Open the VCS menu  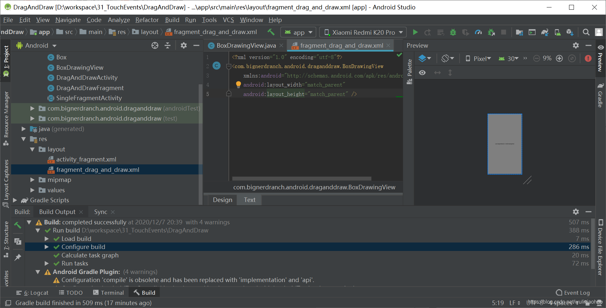click(x=228, y=20)
